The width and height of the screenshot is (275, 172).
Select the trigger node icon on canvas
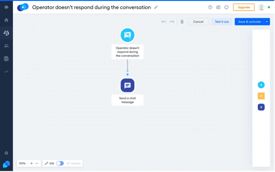coord(128,35)
